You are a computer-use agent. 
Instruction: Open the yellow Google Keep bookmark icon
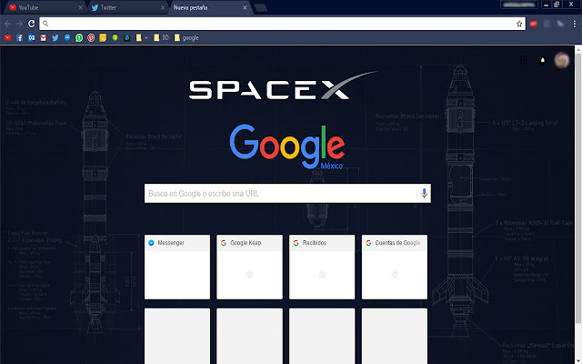[x=103, y=37]
